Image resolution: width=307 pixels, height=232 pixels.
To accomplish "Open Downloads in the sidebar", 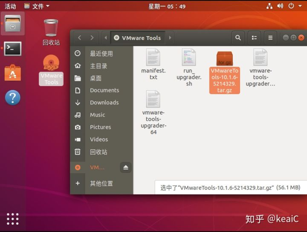I will point(101,103).
